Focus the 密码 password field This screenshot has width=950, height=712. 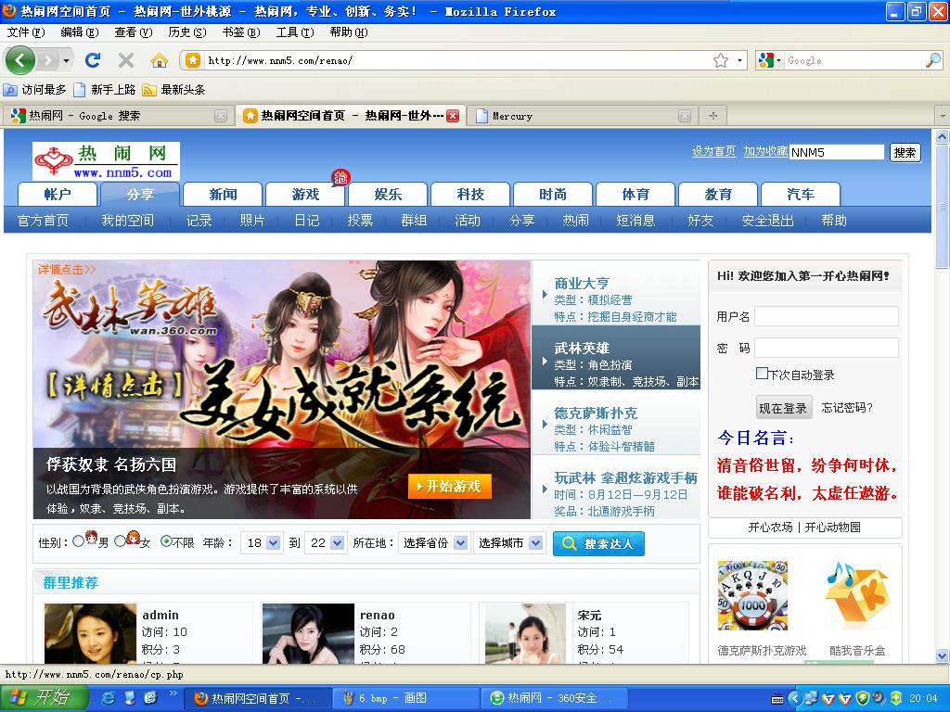827,348
